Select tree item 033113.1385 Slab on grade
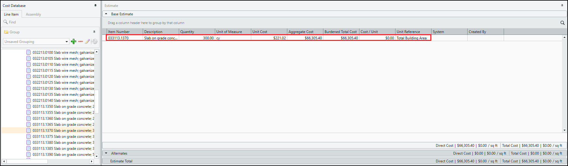Viewport: 568px width, 166px height. click(63, 148)
